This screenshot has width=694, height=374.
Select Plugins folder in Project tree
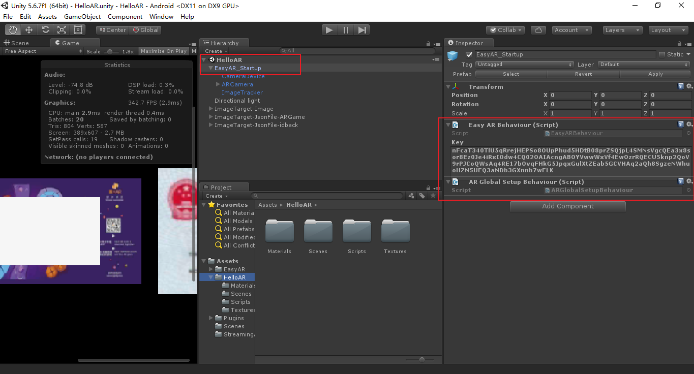(234, 318)
